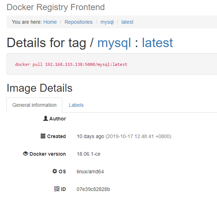Click the latest breadcrumb link
This screenshot has width=217, height=210.
127,22
